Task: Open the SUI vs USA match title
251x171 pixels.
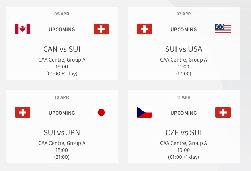Action: click(x=183, y=49)
